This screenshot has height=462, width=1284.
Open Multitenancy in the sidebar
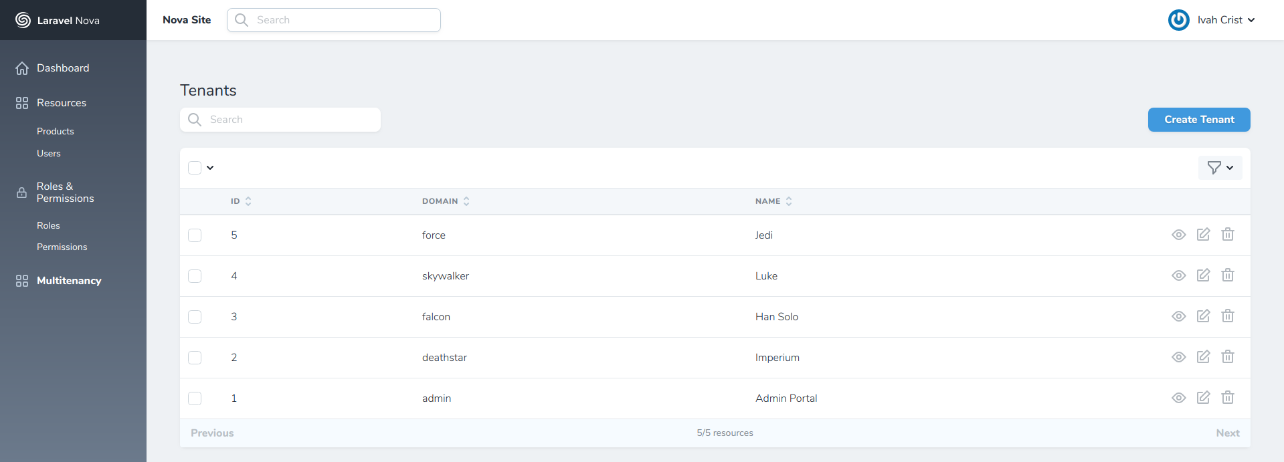(x=69, y=281)
